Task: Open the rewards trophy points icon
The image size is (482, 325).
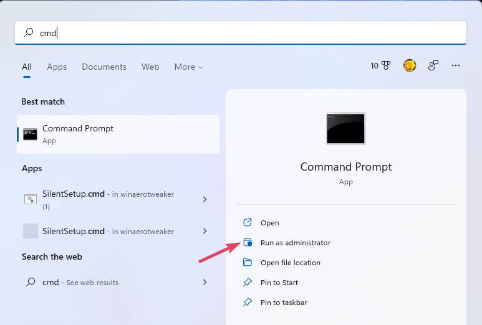Action: point(380,65)
